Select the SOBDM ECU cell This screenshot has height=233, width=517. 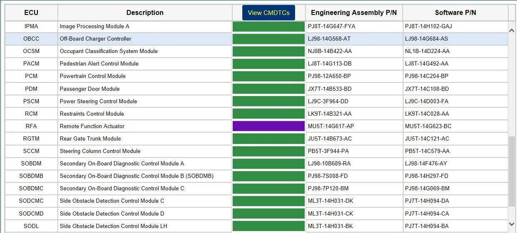point(31,163)
